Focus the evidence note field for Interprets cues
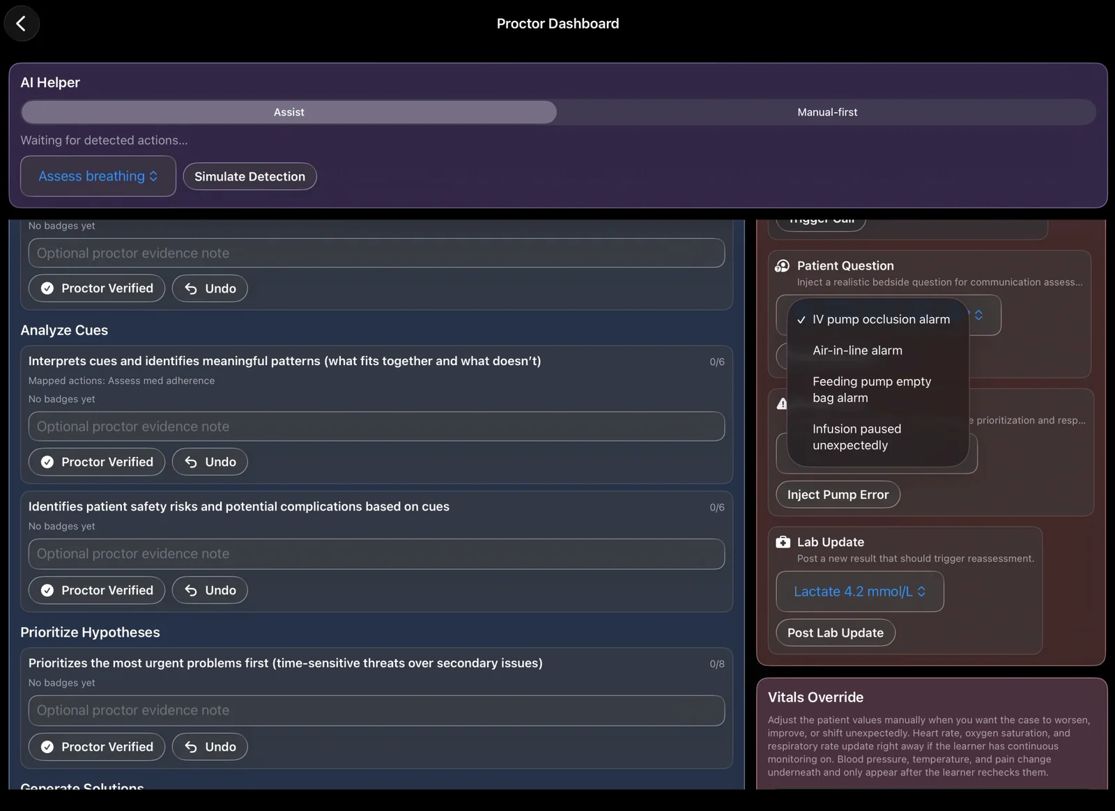The image size is (1115, 811). point(376,426)
